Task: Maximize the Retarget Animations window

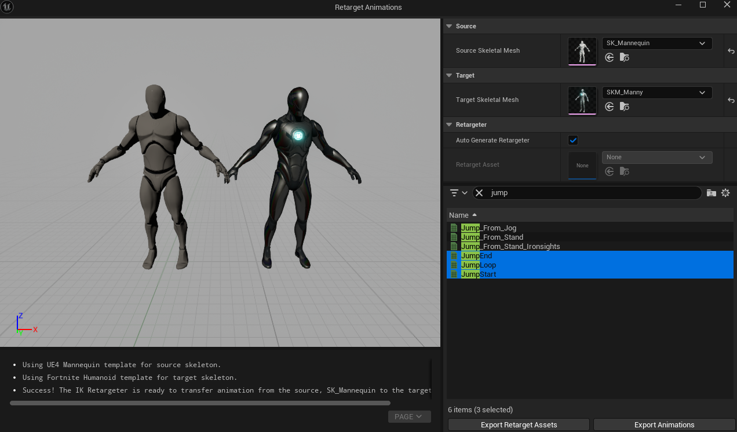Action: coord(703,5)
